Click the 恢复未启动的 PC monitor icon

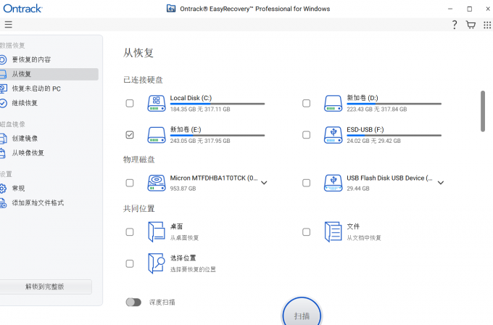(x=3, y=89)
